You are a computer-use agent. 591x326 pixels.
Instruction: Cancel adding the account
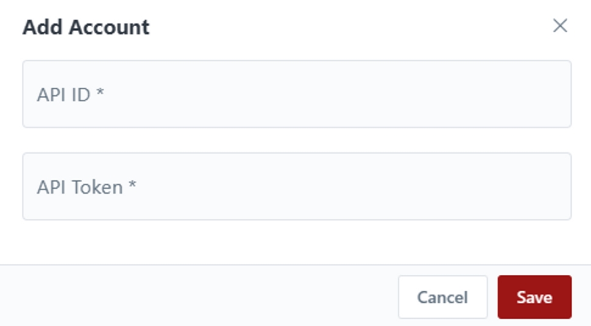tap(442, 297)
